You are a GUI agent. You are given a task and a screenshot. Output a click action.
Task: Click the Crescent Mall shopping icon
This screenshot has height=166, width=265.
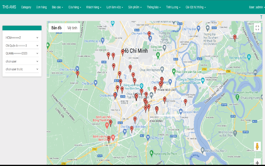coord(180,112)
